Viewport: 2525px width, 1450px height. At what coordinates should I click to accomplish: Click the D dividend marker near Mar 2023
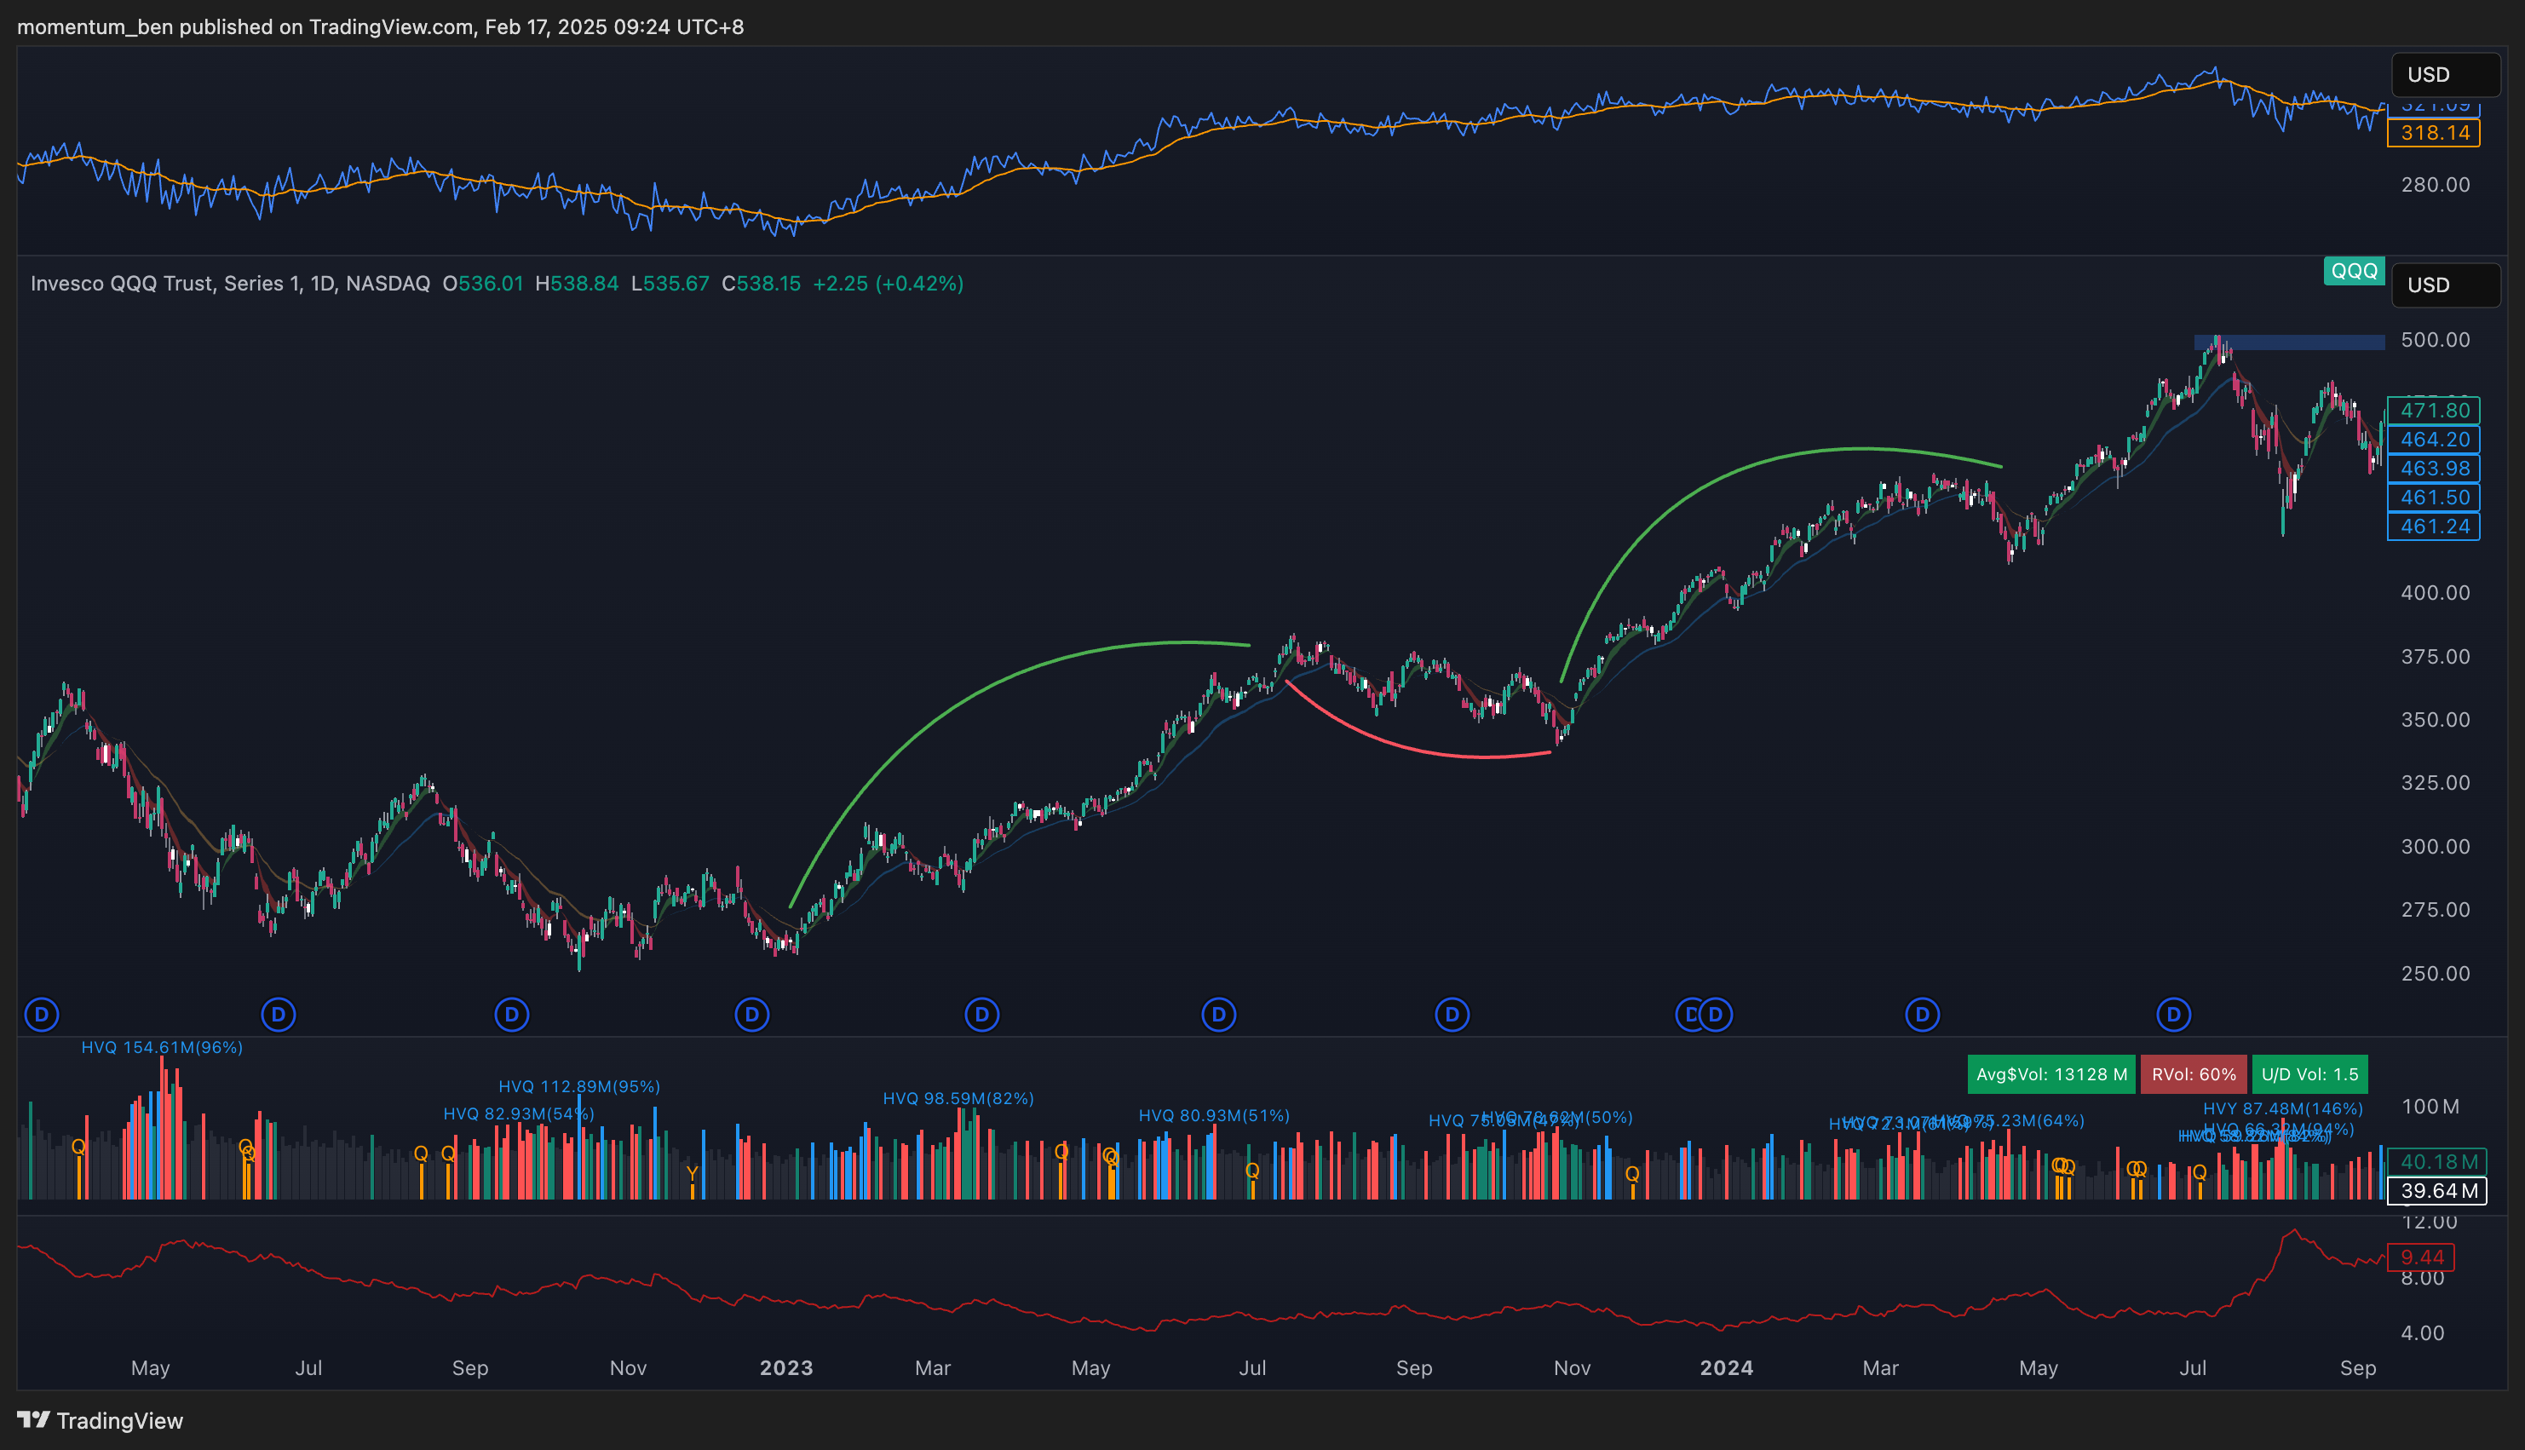coord(981,1015)
